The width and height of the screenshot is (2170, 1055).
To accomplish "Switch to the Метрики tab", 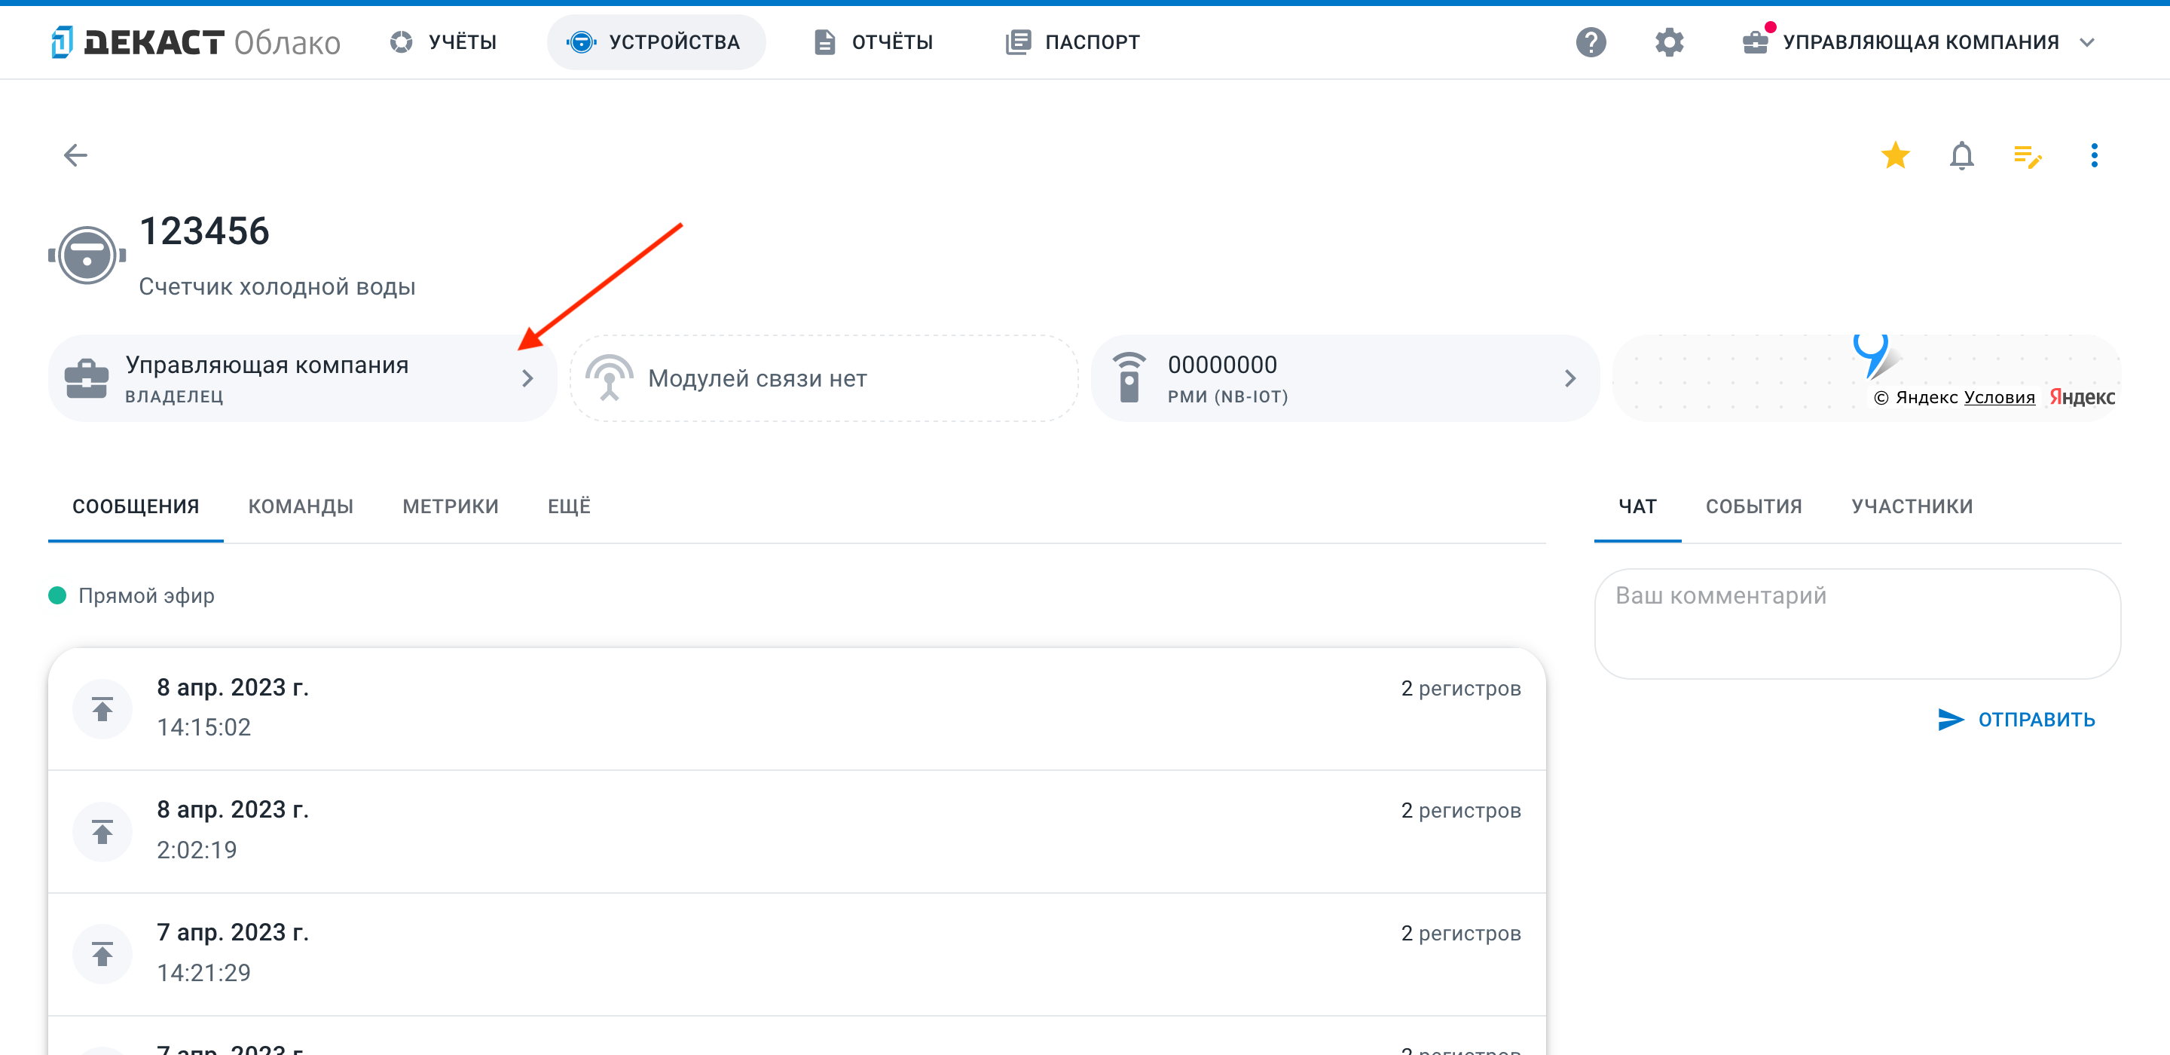I will click(x=451, y=506).
